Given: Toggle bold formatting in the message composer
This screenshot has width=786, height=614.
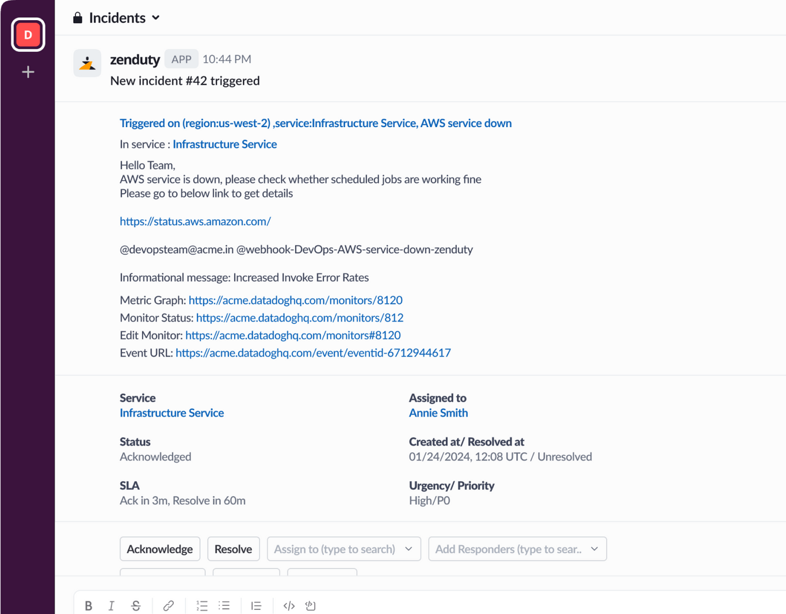Looking at the screenshot, I should [89, 605].
